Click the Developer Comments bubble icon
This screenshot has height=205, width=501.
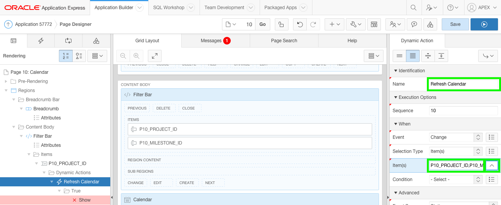pyautogui.click(x=414, y=24)
